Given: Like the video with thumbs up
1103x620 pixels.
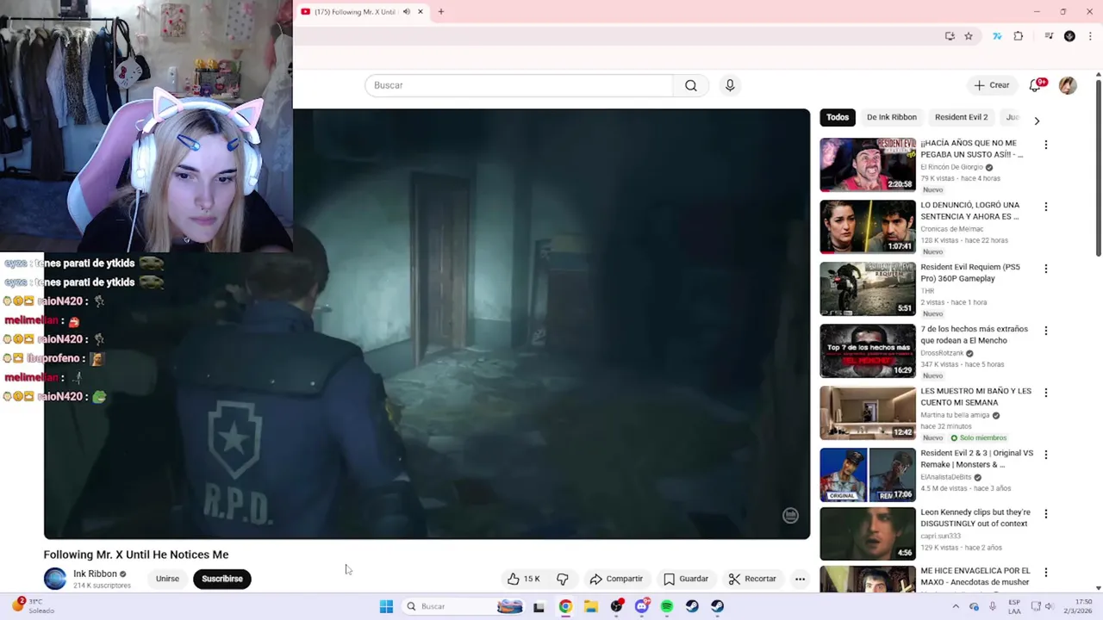Looking at the screenshot, I should coord(524,579).
